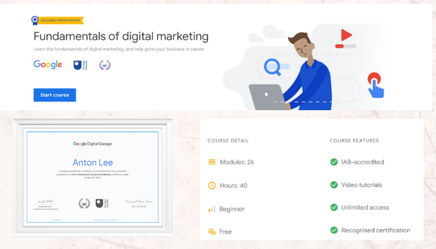This screenshot has height=249, width=436.
Task: Click the blue certification ribbon badge icon
Action: click(x=35, y=21)
